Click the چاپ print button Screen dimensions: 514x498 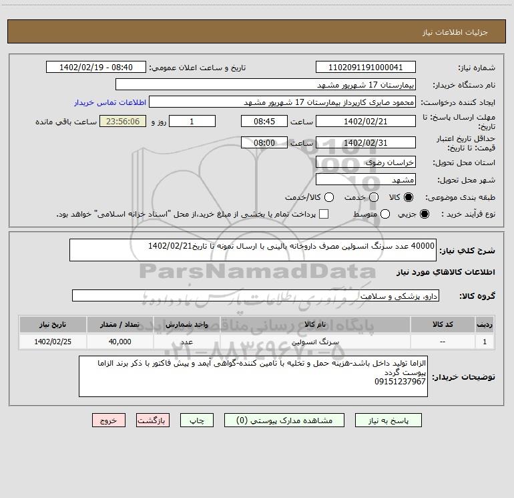coord(197,420)
